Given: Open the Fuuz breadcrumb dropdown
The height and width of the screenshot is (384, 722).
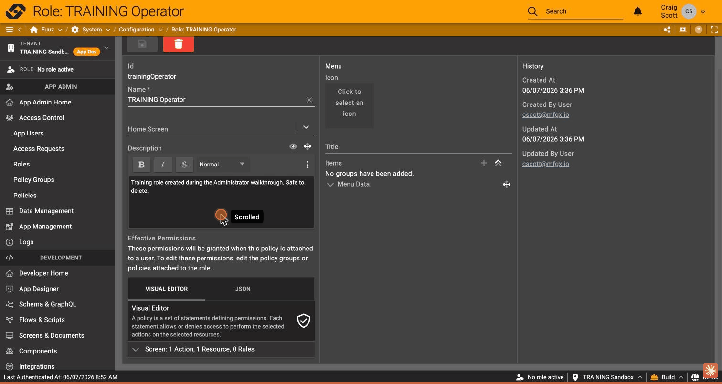Looking at the screenshot, I should tap(60, 30).
